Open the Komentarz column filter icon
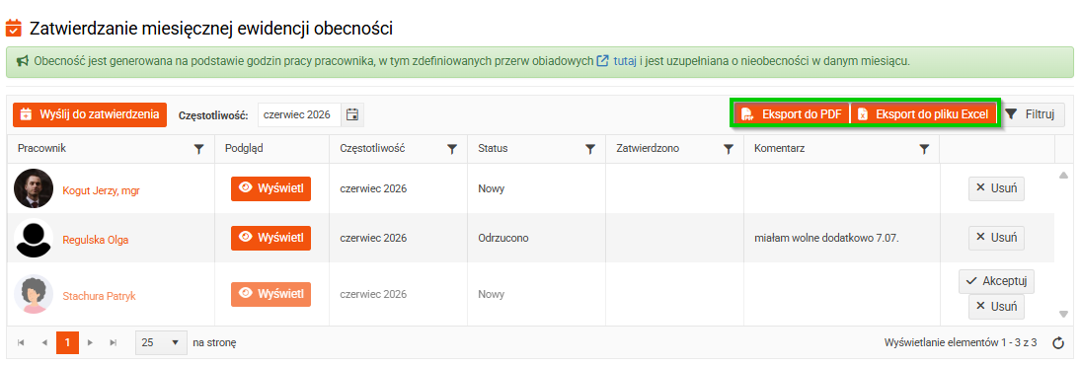This screenshot has width=1080, height=365. tap(925, 149)
